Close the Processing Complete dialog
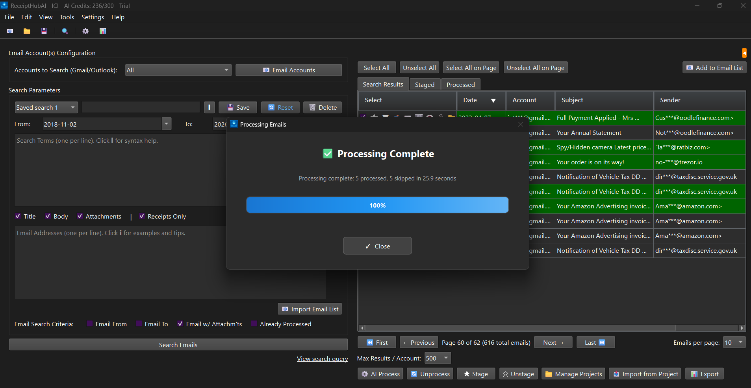 coord(377,246)
